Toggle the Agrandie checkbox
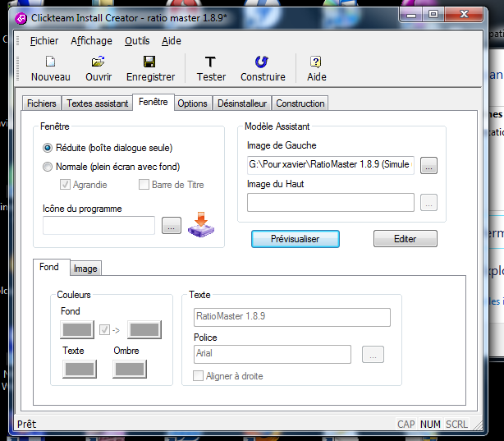The width and height of the screenshot is (504, 441). pos(65,184)
